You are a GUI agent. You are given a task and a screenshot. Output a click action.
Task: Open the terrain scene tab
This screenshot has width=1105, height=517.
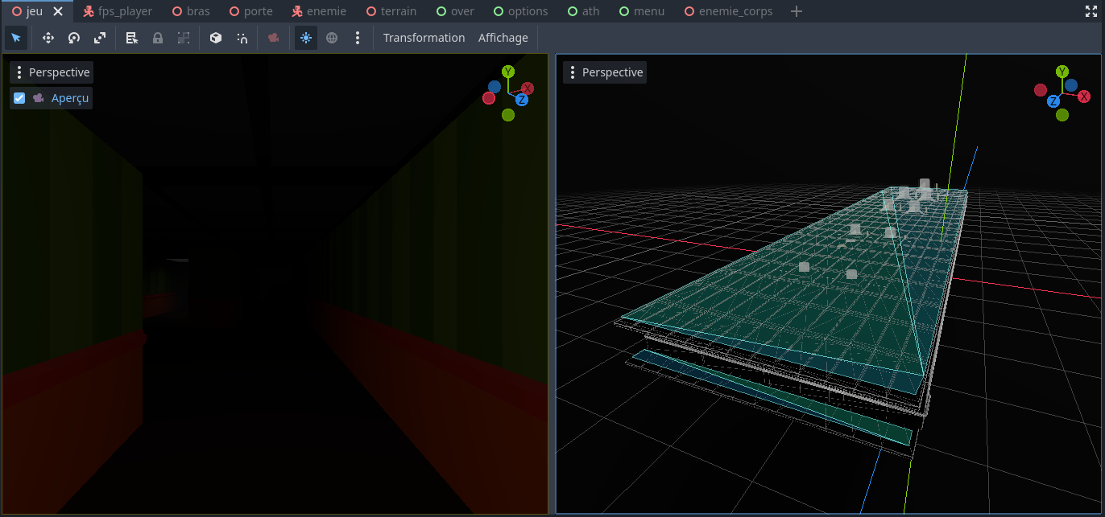[391, 11]
